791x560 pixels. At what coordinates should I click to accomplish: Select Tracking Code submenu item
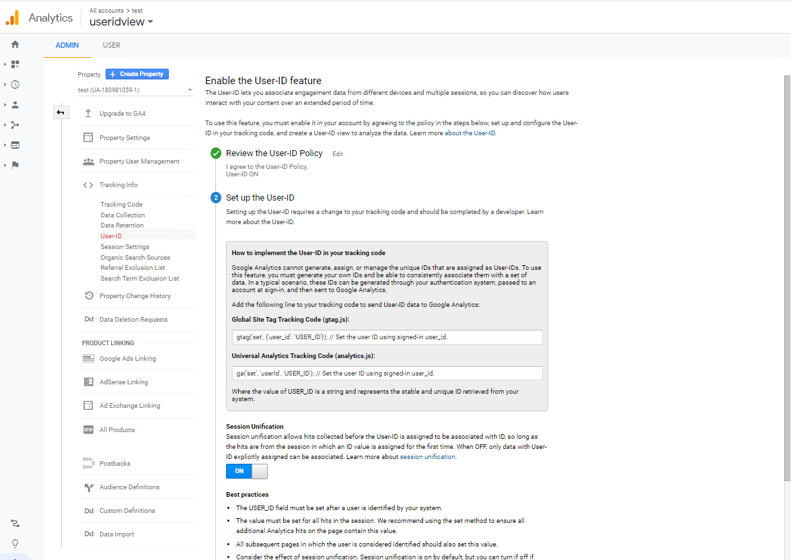(x=121, y=204)
